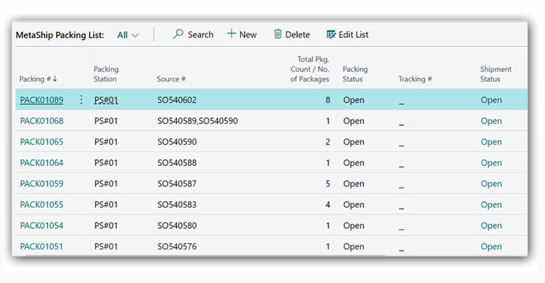This screenshot has height=283, width=545.
Task: Select package count cell for PACK01059
Action: (327, 184)
